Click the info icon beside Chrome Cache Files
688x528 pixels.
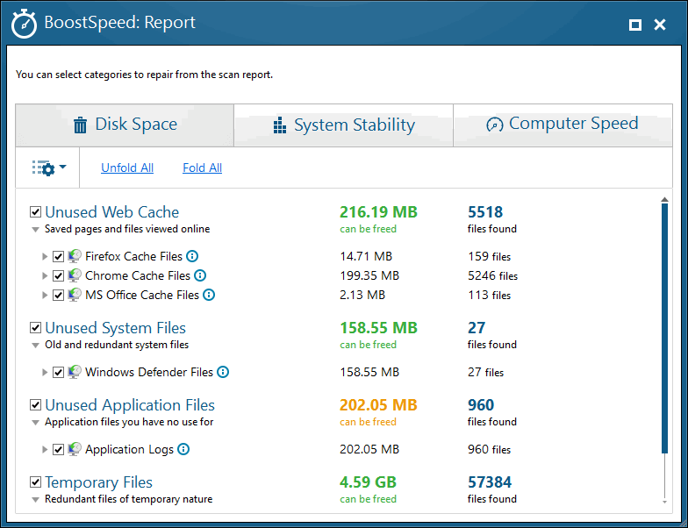point(200,275)
